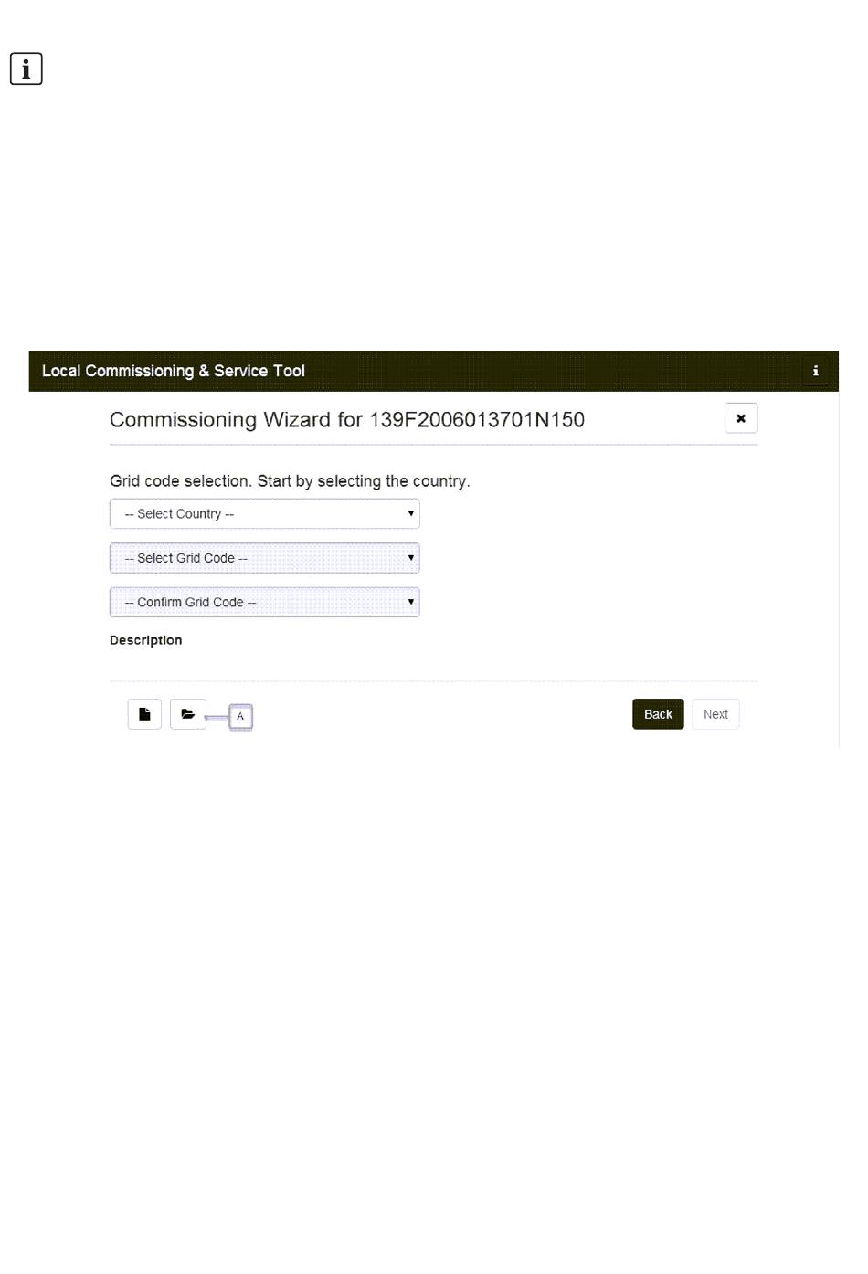
Task: Click the information icon in the dark header bar
Action: (815, 371)
